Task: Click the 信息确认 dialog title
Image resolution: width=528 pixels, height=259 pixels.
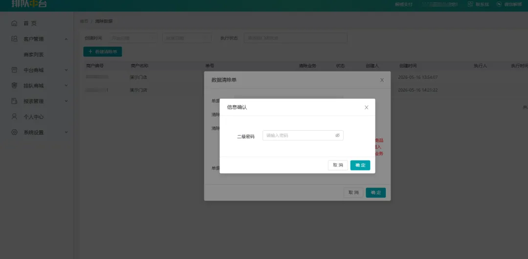Action: pos(237,107)
